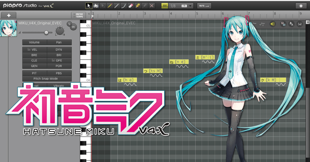Select the yellow cutter knife tool
Screen dimensions: 310x162
click(x=138, y=6)
